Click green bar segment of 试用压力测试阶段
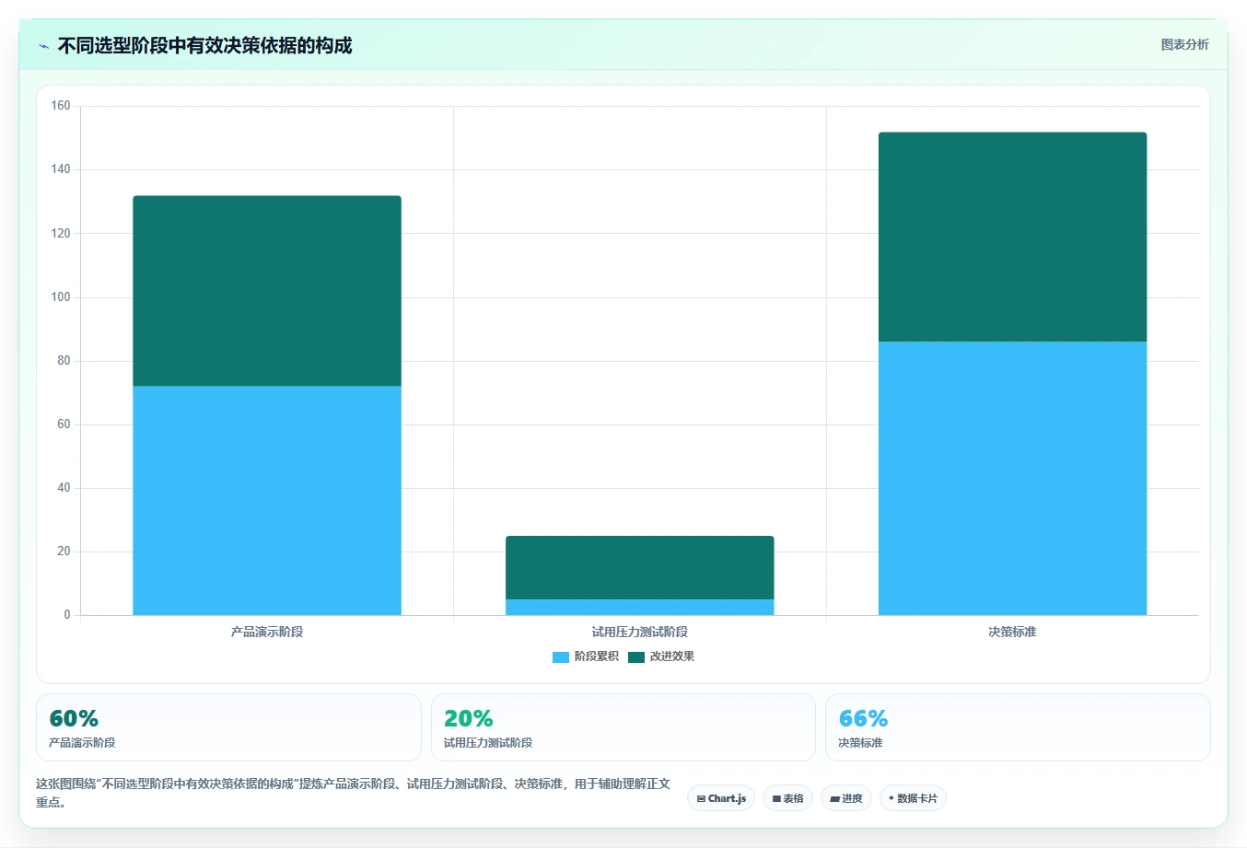Viewport: 1247px width, 848px height. pos(640,567)
